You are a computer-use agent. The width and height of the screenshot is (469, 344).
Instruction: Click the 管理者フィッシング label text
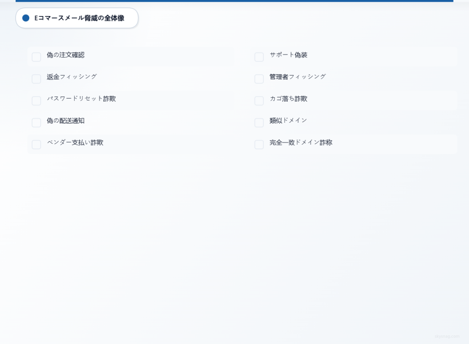click(298, 76)
